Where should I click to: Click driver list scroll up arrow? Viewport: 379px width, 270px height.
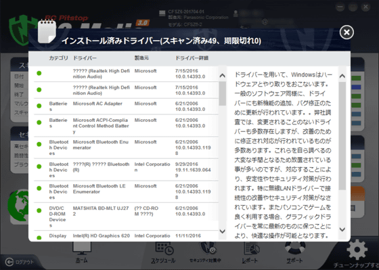pyautogui.click(x=223, y=76)
